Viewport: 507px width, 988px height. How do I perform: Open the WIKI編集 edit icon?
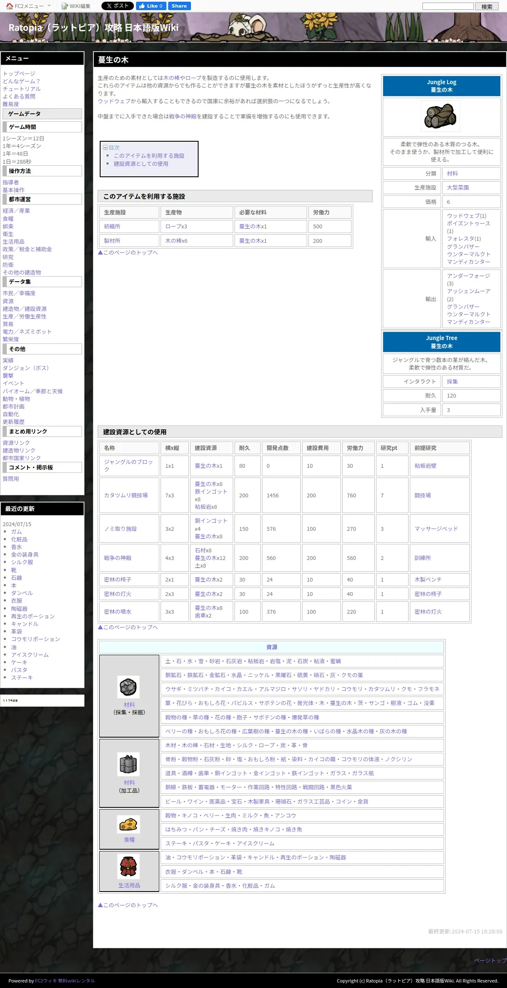coord(65,6)
